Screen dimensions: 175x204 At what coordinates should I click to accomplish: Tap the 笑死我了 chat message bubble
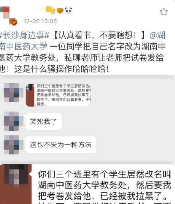pyautogui.click(x=43, y=122)
